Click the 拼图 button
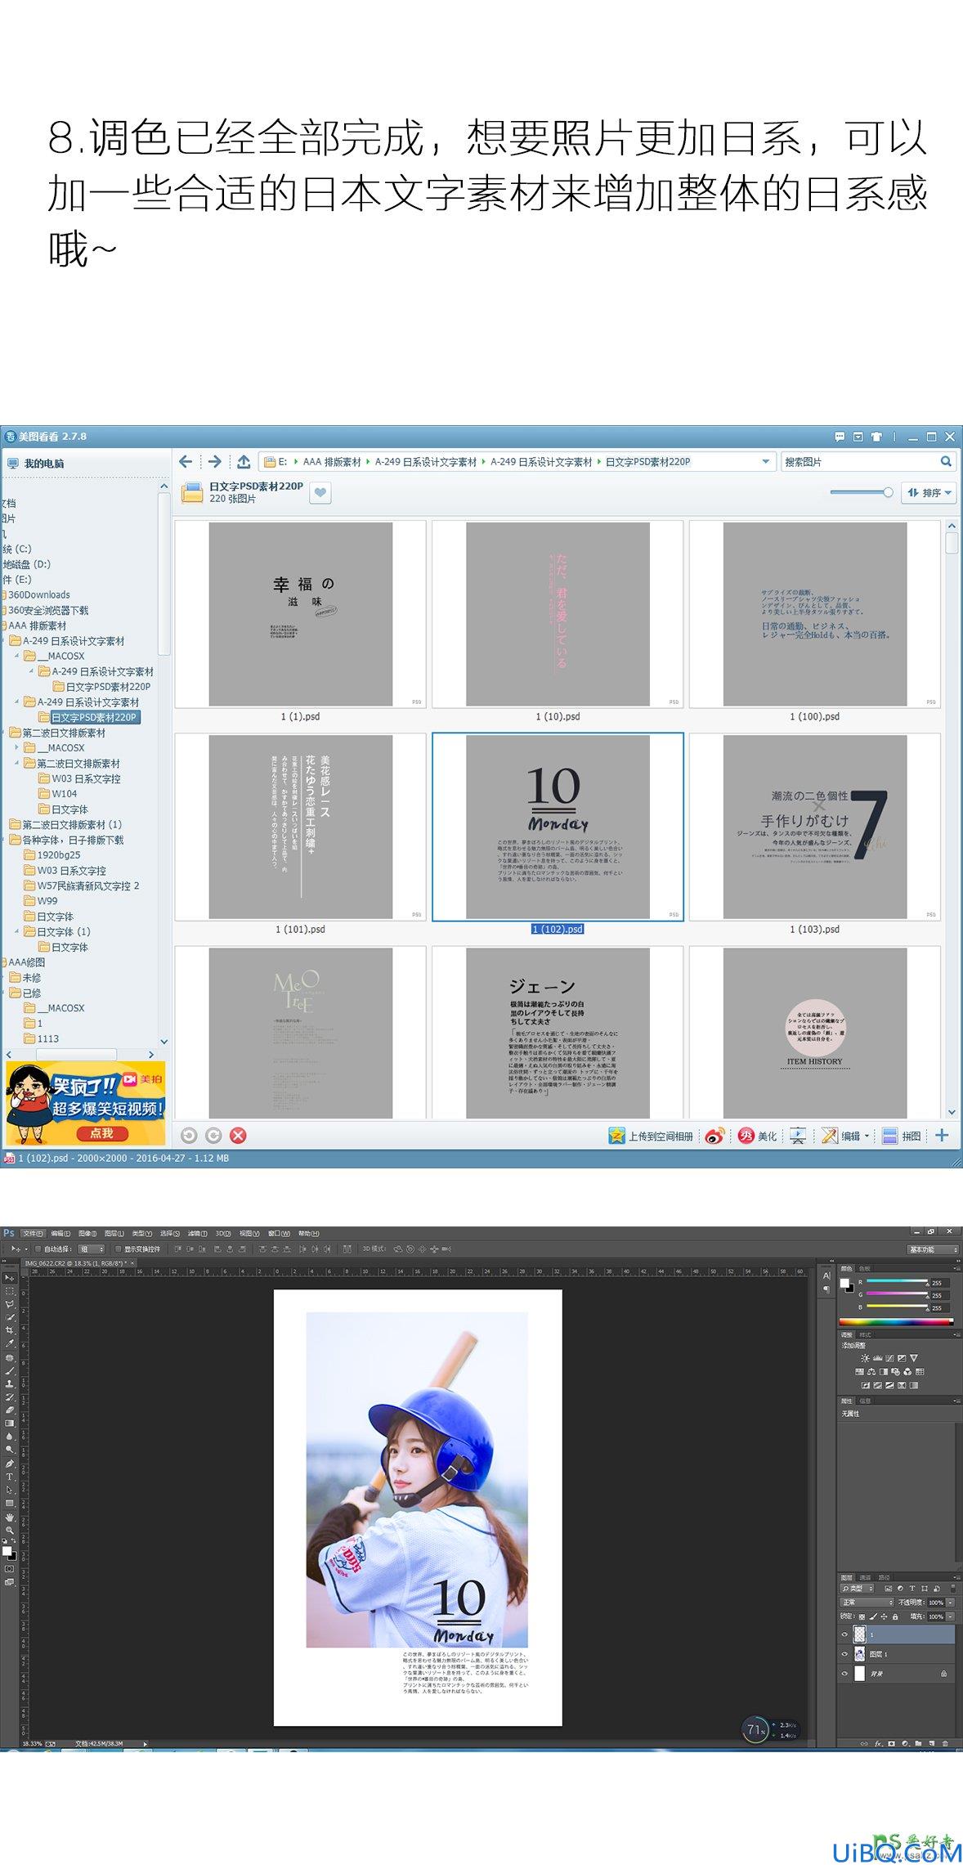Viewport: 963px width, 1865px height. (902, 1136)
